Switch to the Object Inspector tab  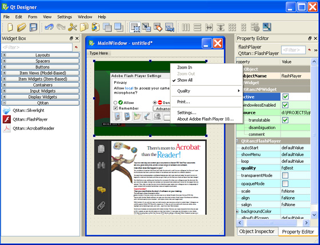click(x=257, y=231)
